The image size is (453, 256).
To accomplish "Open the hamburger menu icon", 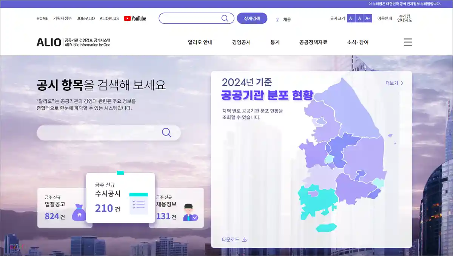I will click(x=408, y=42).
